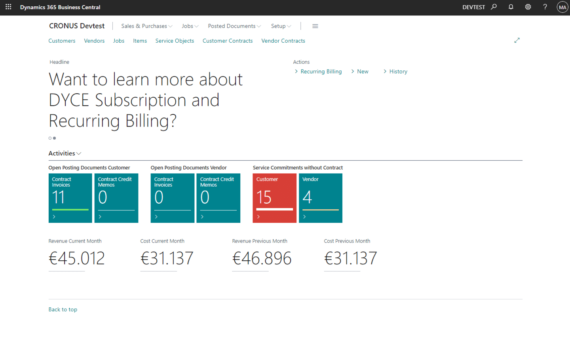
Task: Click the CRONUS Devtest company name
Action: (x=77, y=26)
